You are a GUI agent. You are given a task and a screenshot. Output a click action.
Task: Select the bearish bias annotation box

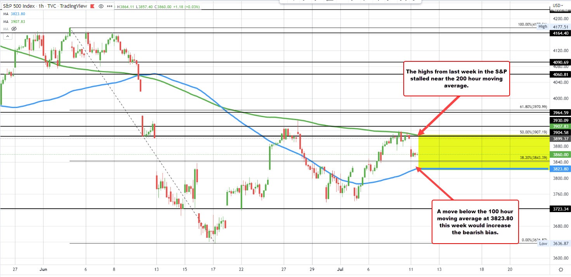coord(475,221)
